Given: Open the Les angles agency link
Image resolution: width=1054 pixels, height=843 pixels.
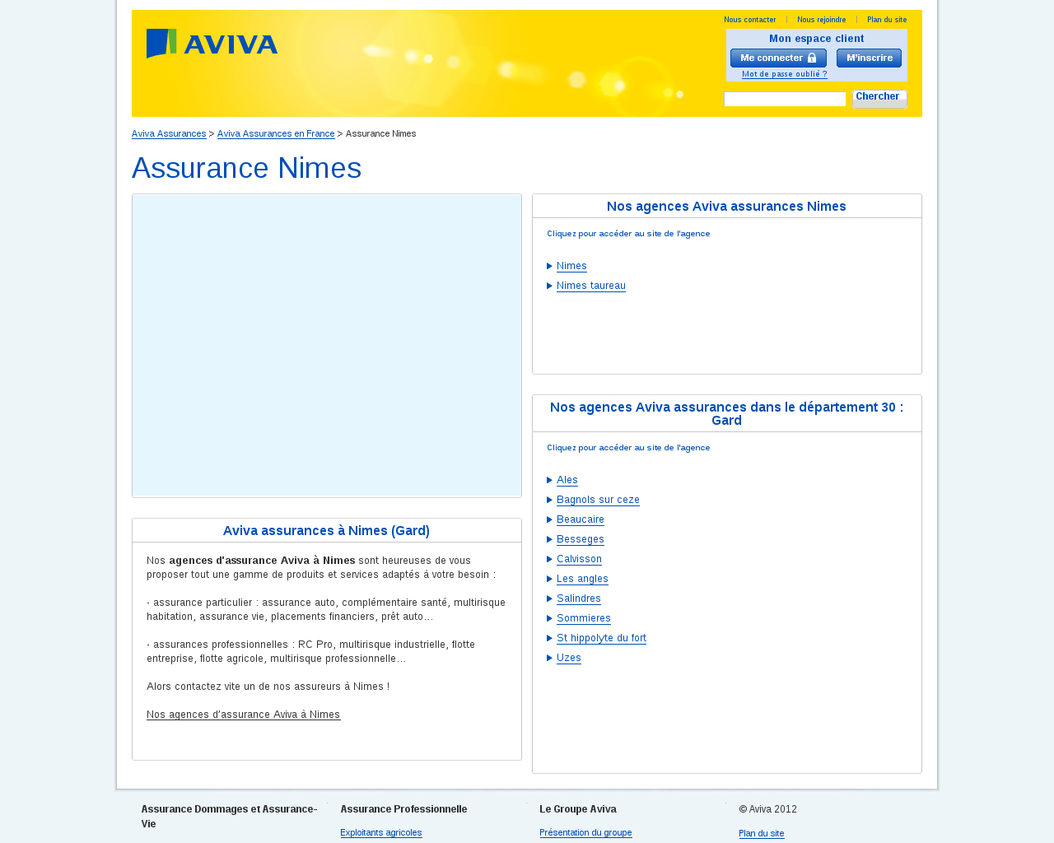Looking at the screenshot, I should tap(582, 579).
